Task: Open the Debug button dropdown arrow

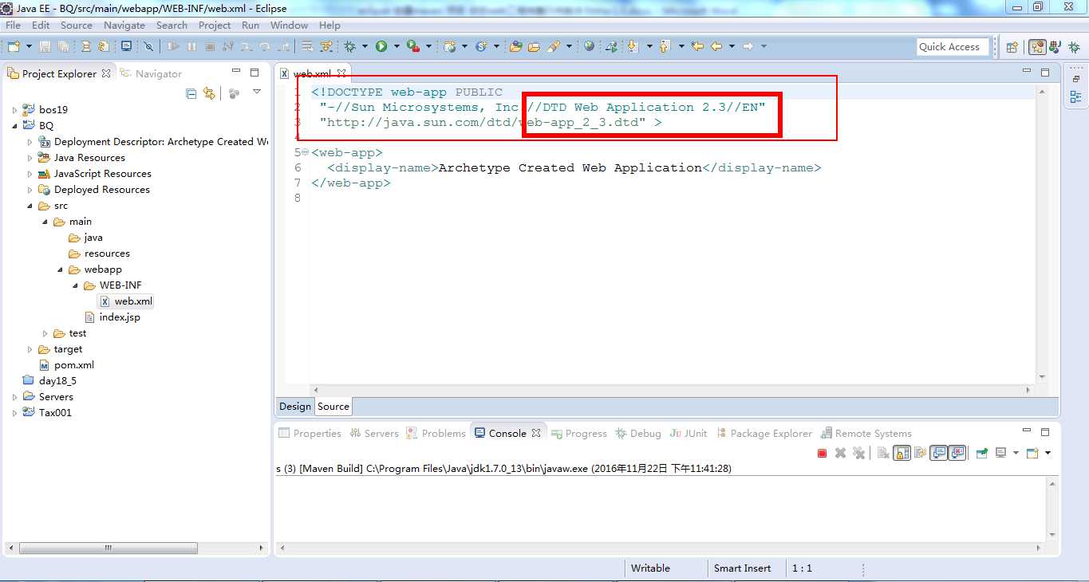Action: coord(365,46)
